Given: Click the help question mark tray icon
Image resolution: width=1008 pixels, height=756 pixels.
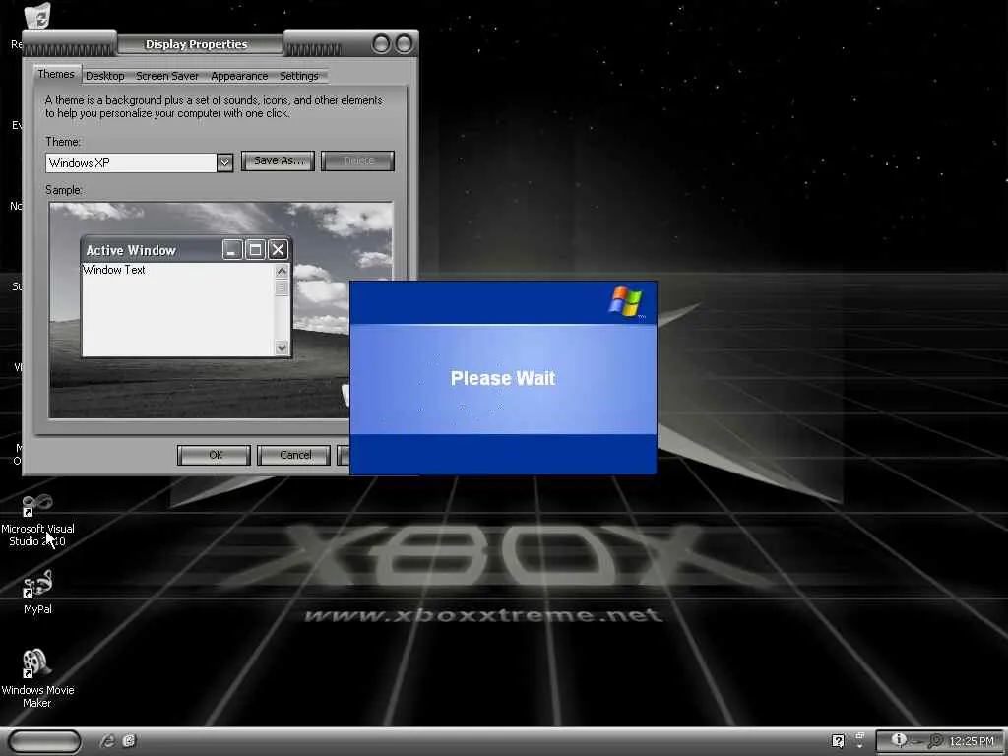Looking at the screenshot, I should [838, 741].
